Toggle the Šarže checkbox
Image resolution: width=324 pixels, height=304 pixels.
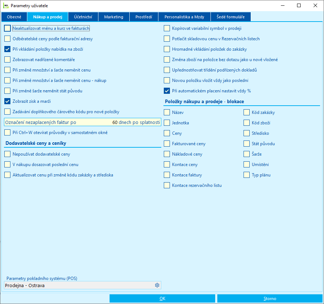[246, 154]
